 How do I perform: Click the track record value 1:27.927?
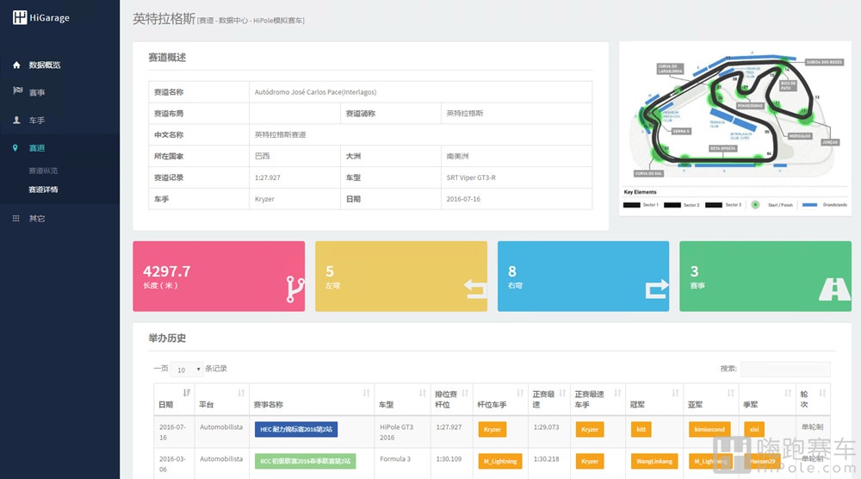click(268, 177)
